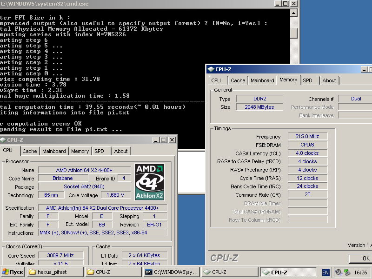Open Cache tab in processor CPU-Z window
The image size is (372, 279).
(30, 151)
